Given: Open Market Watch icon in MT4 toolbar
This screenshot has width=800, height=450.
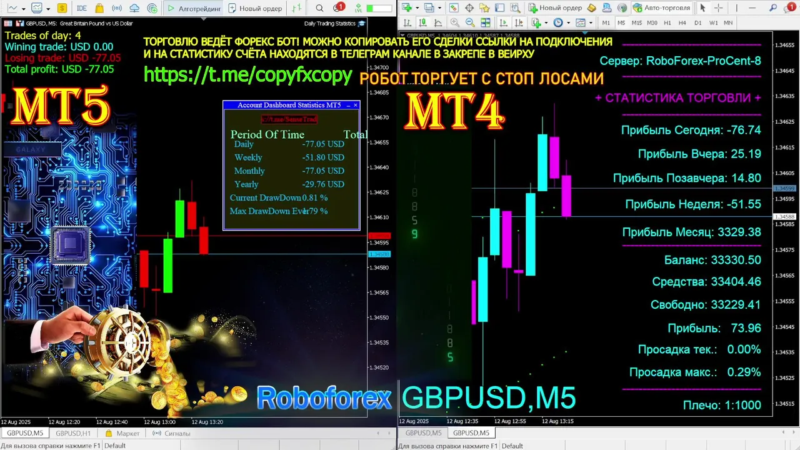Looking at the screenshot, I should coord(454,7).
